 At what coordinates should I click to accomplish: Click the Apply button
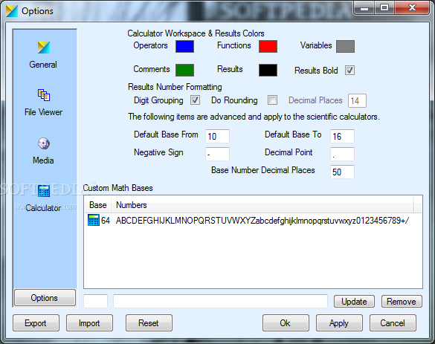[x=339, y=323]
